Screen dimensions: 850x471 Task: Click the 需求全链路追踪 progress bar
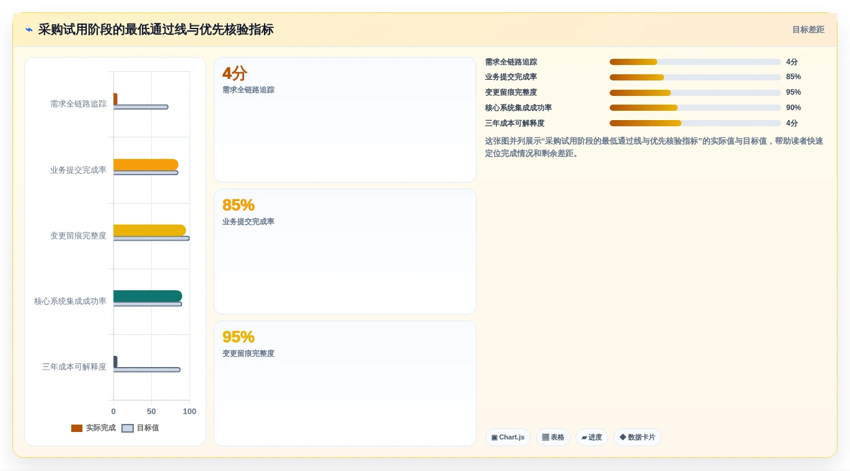pos(695,62)
